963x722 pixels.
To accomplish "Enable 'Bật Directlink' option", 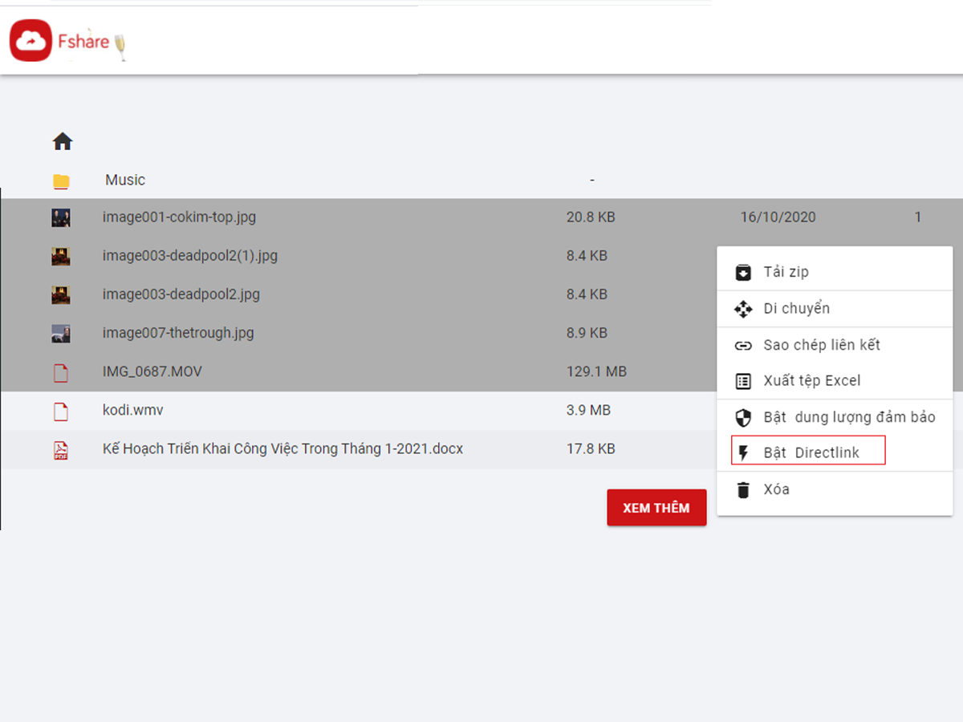I will click(x=811, y=452).
